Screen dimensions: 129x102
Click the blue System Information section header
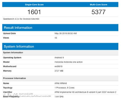60,46
